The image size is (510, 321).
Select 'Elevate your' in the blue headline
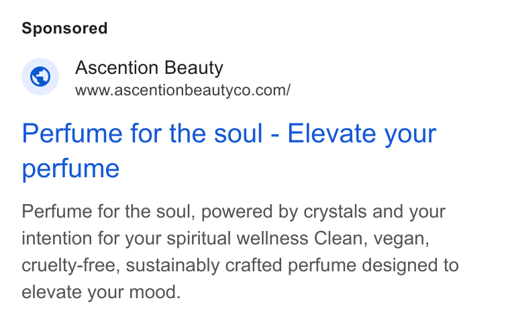[362, 134]
